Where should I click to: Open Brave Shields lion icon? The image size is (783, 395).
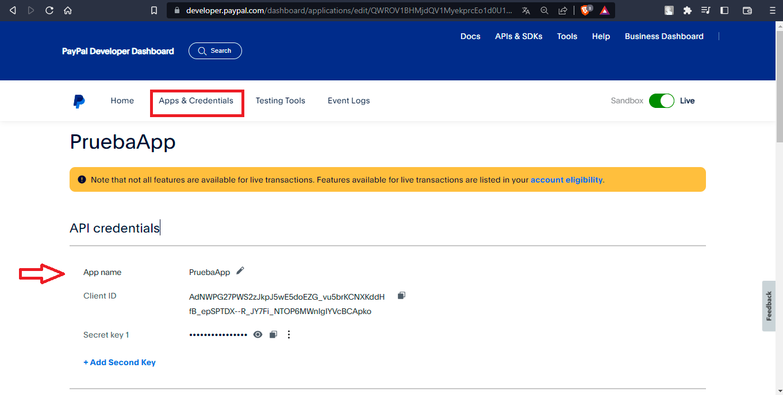coord(586,10)
